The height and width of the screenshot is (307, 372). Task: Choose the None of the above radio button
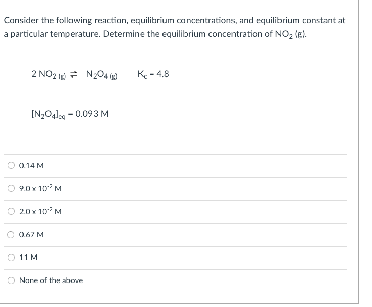(x=12, y=280)
